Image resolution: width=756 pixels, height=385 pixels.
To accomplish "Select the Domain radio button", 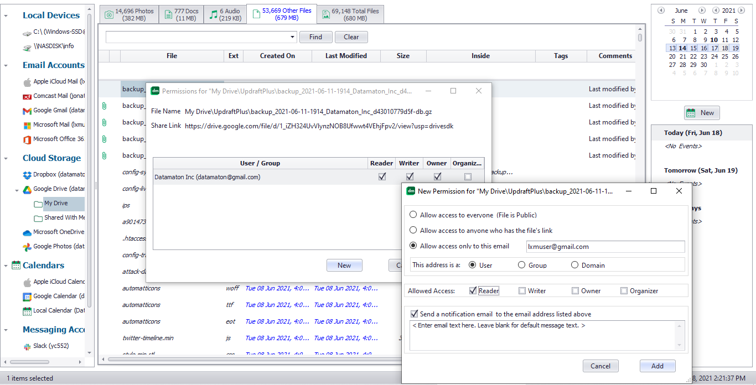I will click(x=574, y=264).
